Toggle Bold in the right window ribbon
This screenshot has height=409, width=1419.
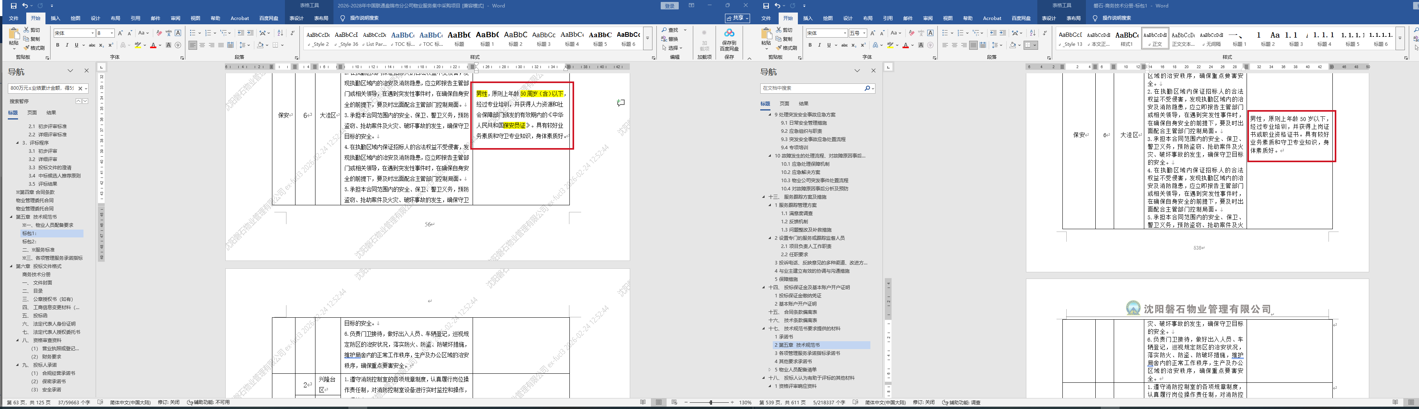(x=810, y=45)
